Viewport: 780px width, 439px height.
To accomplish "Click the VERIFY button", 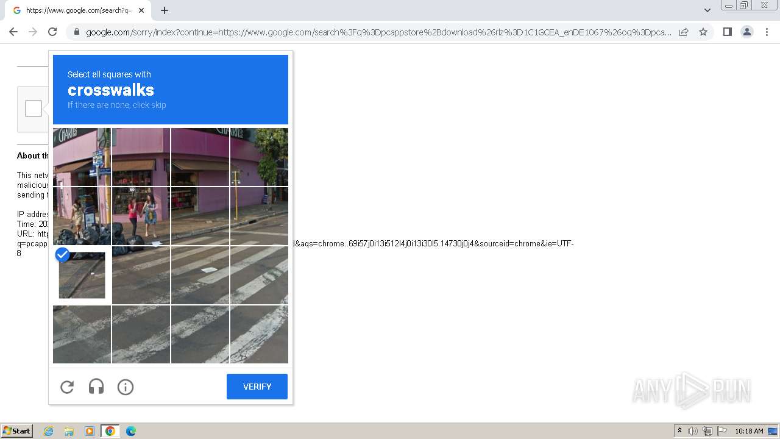I will click(x=257, y=387).
